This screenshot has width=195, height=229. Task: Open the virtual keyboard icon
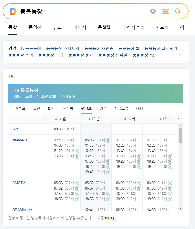click(x=165, y=11)
